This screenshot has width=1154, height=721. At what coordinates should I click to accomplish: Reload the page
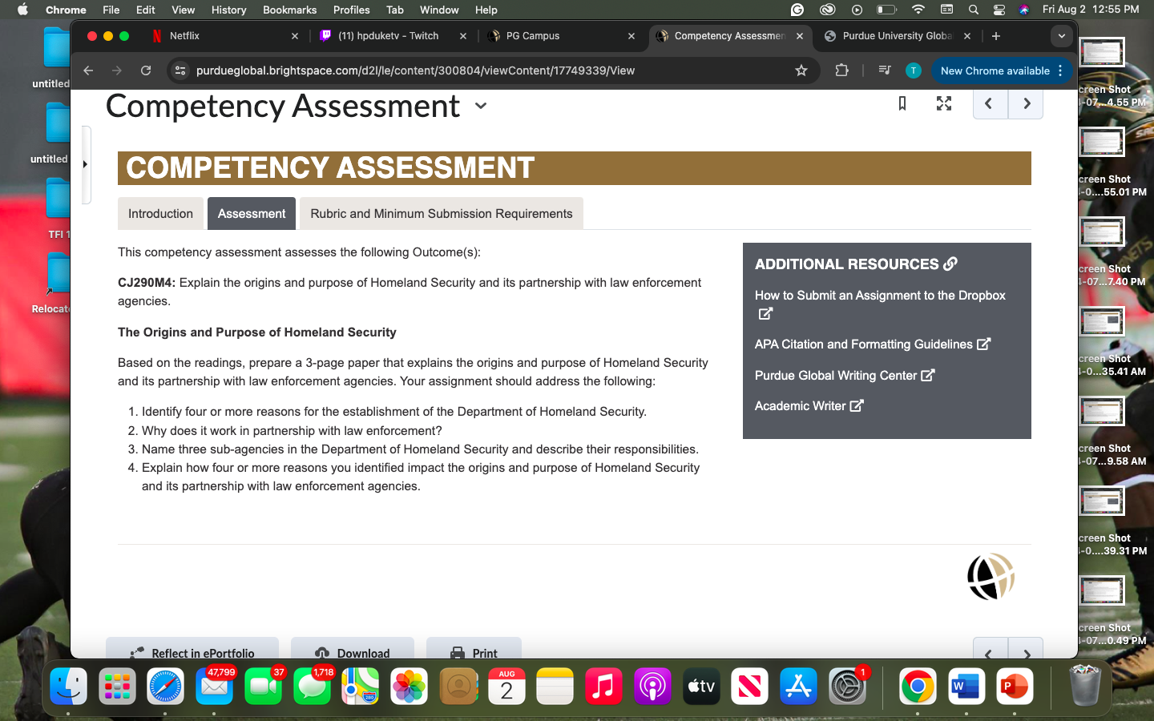coord(146,70)
